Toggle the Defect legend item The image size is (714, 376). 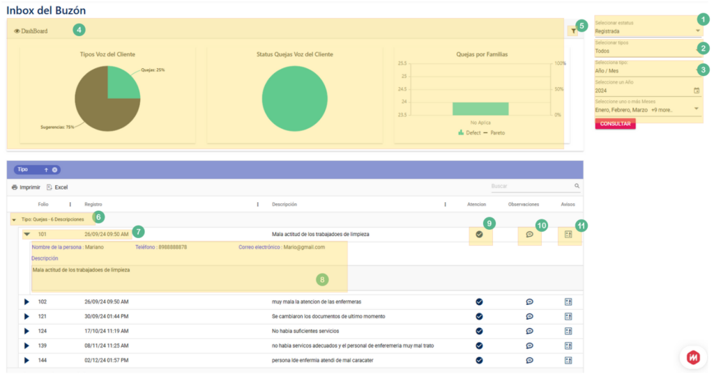coord(469,133)
